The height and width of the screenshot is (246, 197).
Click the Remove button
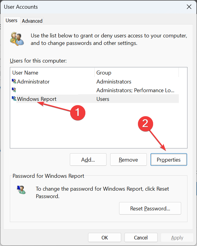coord(128,160)
